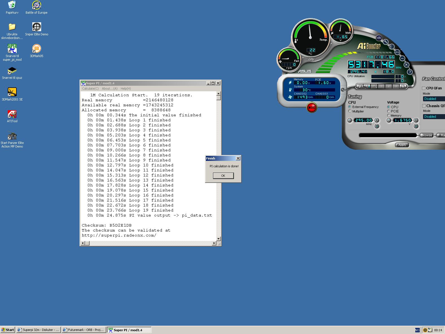Click the 'Checksum: B5D2E1DB' line

click(x=107, y=225)
